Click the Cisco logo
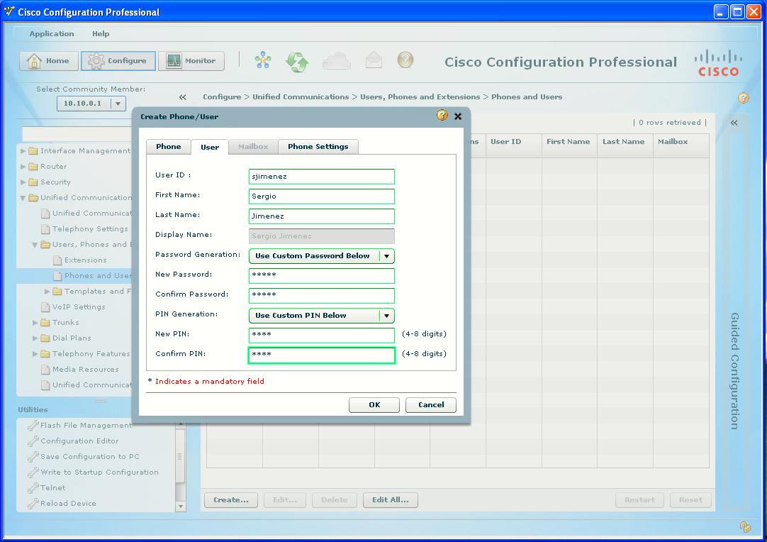The image size is (767, 542). (x=718, y=62)
